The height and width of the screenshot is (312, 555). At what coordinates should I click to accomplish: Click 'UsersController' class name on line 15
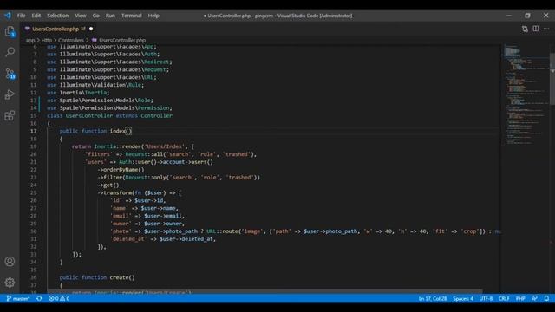(89, 115)
